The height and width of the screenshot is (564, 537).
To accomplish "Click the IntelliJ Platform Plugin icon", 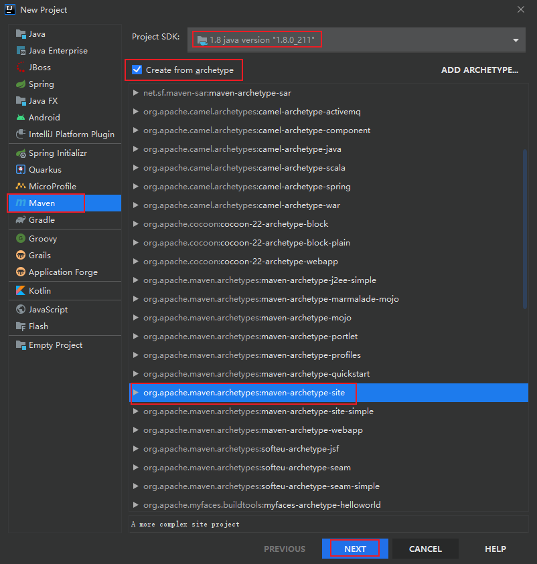I will pos(21,134).
